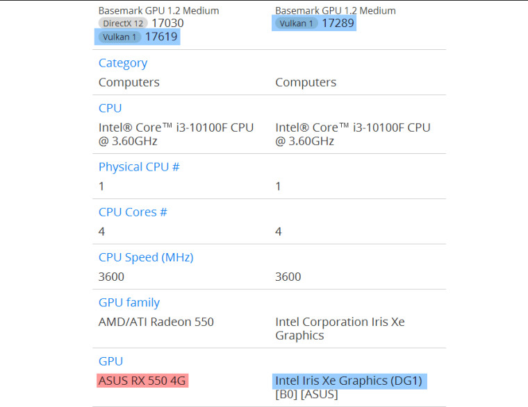Click the right Basemark GPU 1.2 Medium title
Viewport: 528px width, 407px height.
(x=336, y=10)
